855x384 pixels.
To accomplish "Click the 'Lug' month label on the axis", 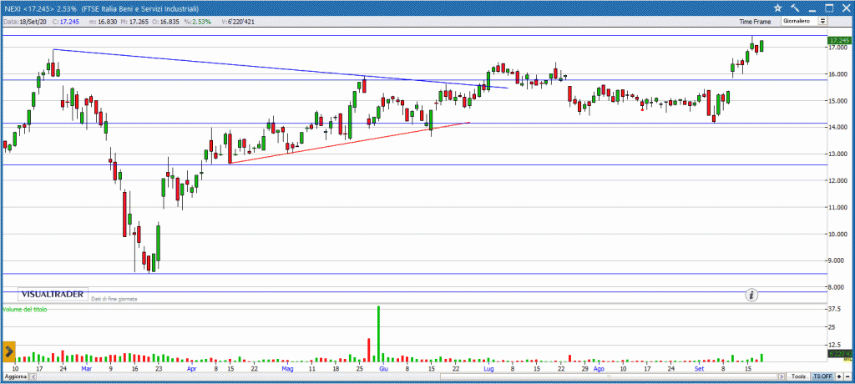I will (488, 369).
